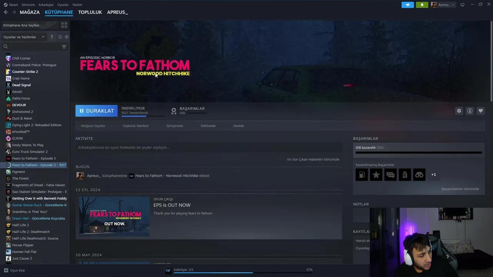Switch to the MAĞAZA tab
The height and width of the screenshot is (277, 493).
[x=30, y=12]
